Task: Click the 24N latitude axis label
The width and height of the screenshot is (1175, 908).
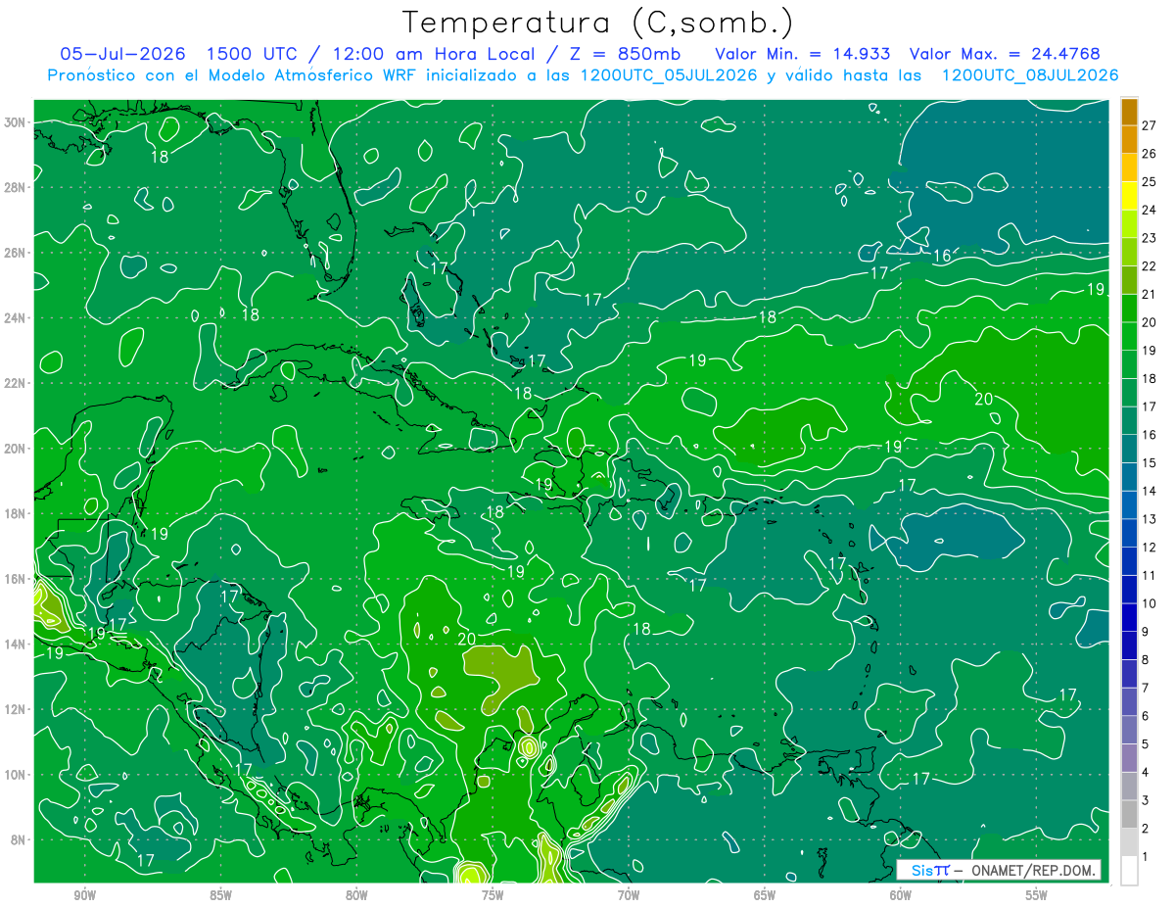Action: [16, 317]
